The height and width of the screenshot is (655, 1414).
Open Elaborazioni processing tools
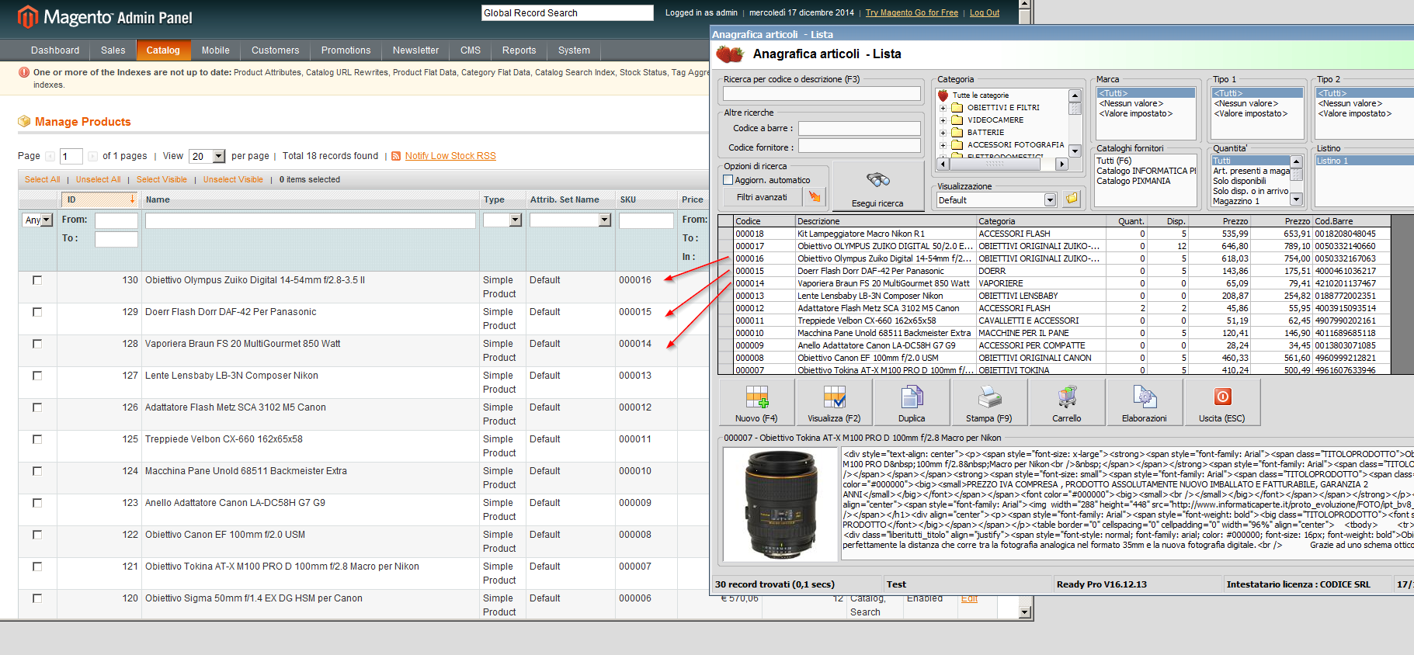click(x=1145, y=397)
